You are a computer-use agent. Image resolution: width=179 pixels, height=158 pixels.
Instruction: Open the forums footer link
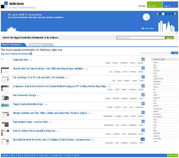[x=68, y=155]
